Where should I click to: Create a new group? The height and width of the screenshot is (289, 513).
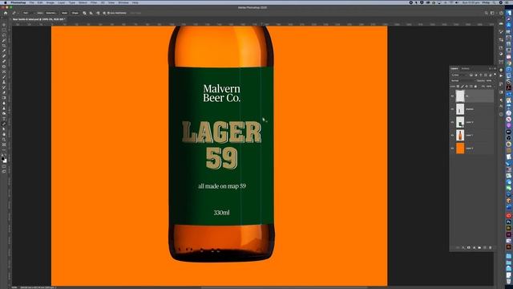[479, 248]
